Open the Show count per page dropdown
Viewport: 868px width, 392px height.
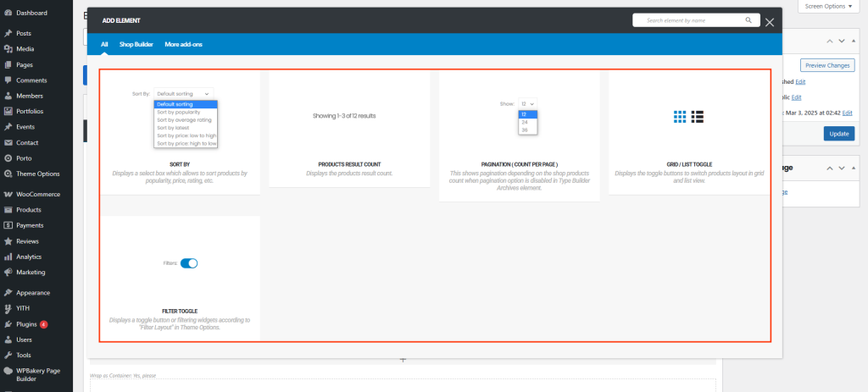tap(527, 103)
